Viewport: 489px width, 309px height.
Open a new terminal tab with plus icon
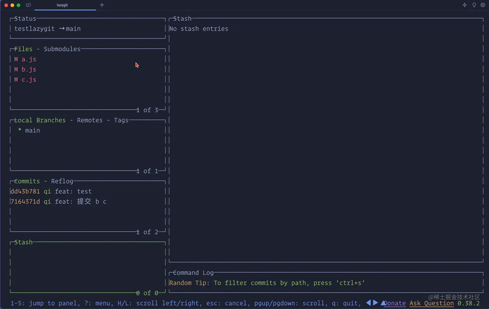coord(102,5)
